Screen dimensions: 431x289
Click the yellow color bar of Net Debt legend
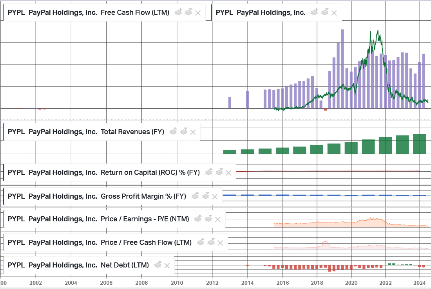tap(4, 265)
